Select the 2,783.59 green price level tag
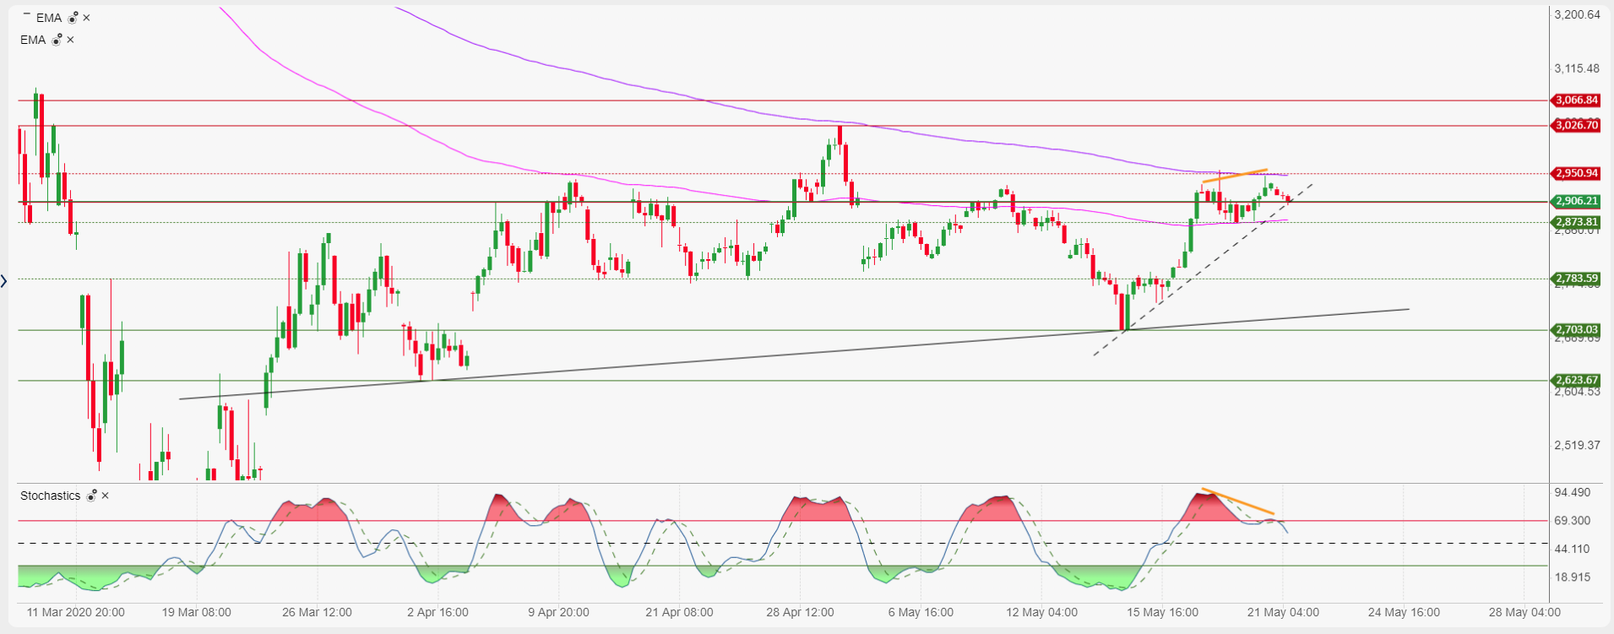 tap(1576, 279)
